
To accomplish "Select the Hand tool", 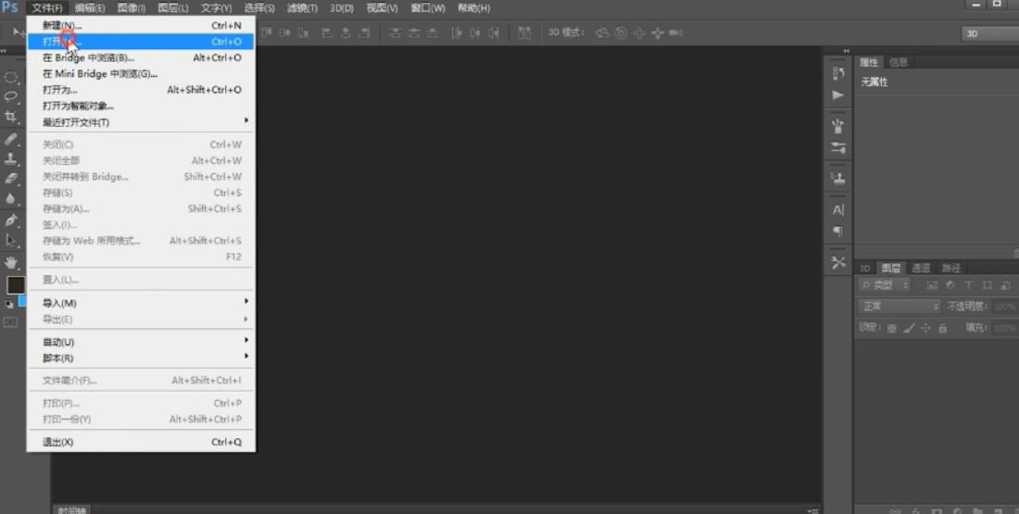I will tap(10, 262).
